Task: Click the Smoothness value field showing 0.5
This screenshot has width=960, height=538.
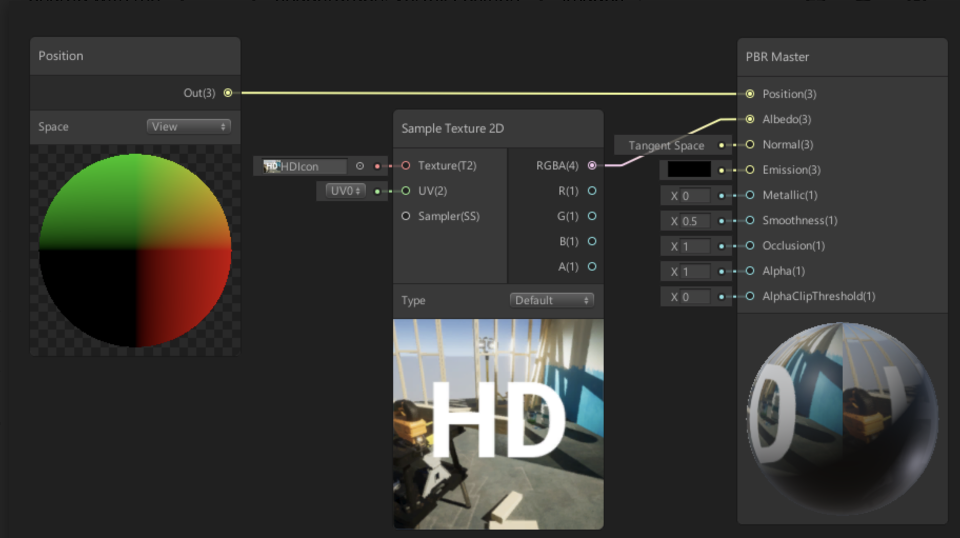Action: pyautogui.click(x=695, y=221)
